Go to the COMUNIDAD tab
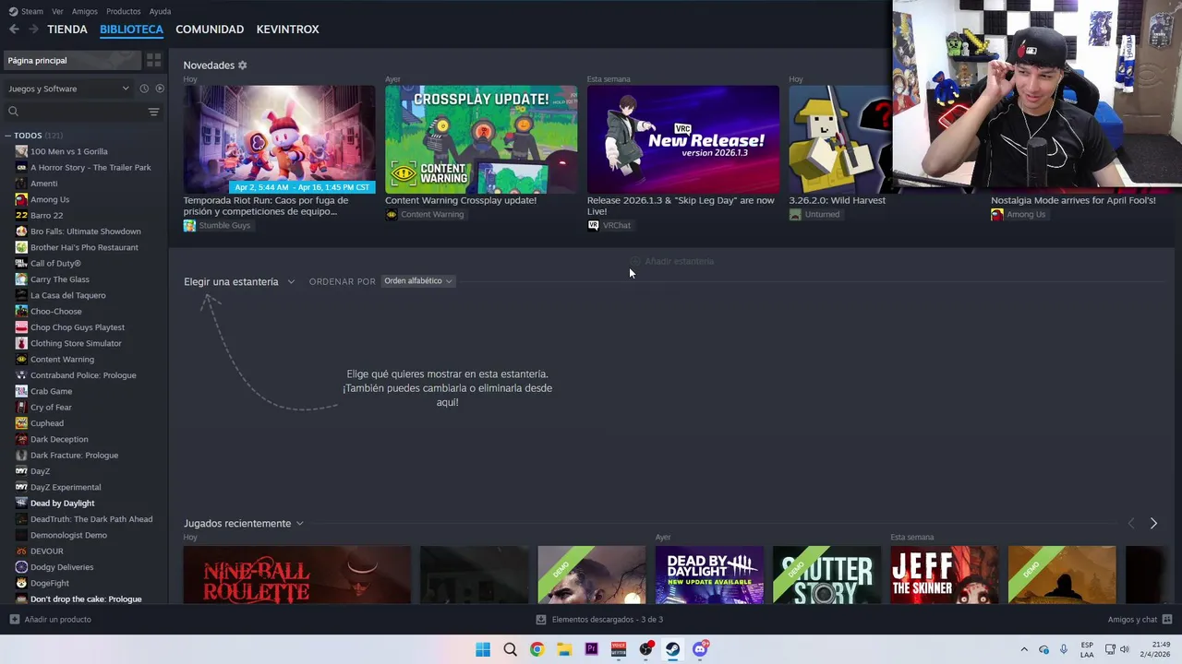Viewport: 1182px width, 664px height. [210, 30]
